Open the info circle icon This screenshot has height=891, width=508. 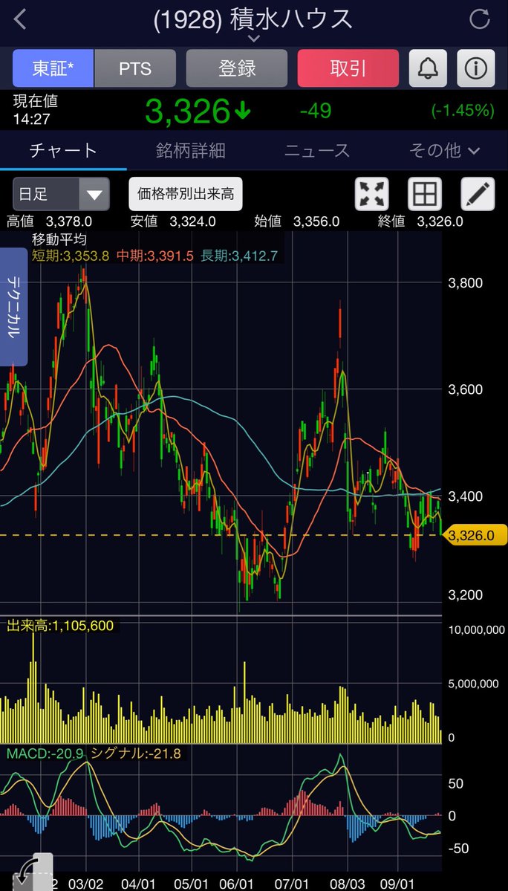pos(475,68)
